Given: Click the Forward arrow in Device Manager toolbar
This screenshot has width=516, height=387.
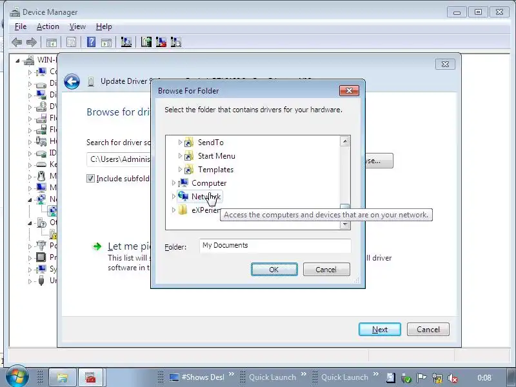Looking at the screenshot, I should point(31,42).
